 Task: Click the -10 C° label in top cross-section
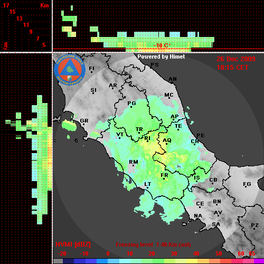(x=162, y=45)
